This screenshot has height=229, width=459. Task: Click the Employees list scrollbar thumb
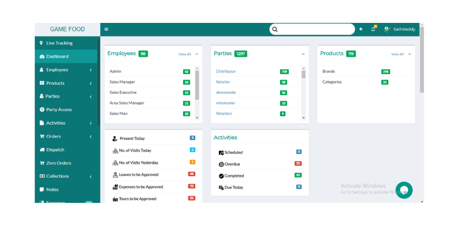[x=197, y=85]
